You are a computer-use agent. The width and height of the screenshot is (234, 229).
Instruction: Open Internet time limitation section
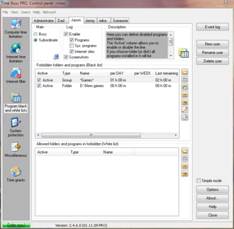click(16, 53)
